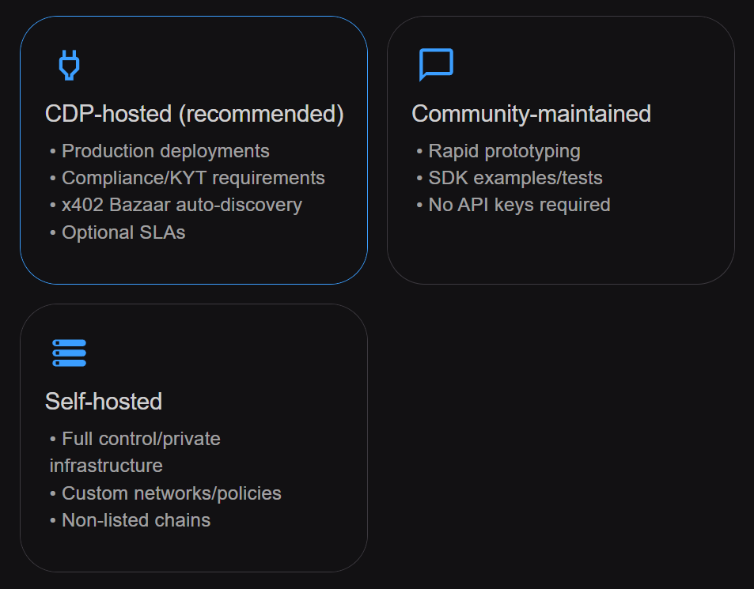Image resolution: width=754 pixels, height=589 pixels.
Task: Select the Self-hosted card title
Action: (104, 402)
